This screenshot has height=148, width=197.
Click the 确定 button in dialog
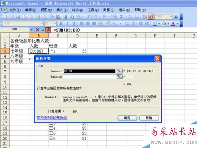(127, 118)
